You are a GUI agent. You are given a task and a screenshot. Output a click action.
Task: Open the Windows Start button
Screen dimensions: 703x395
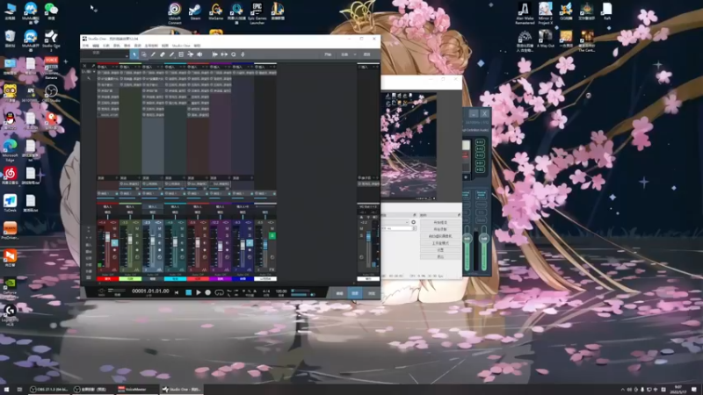(6, 389)
